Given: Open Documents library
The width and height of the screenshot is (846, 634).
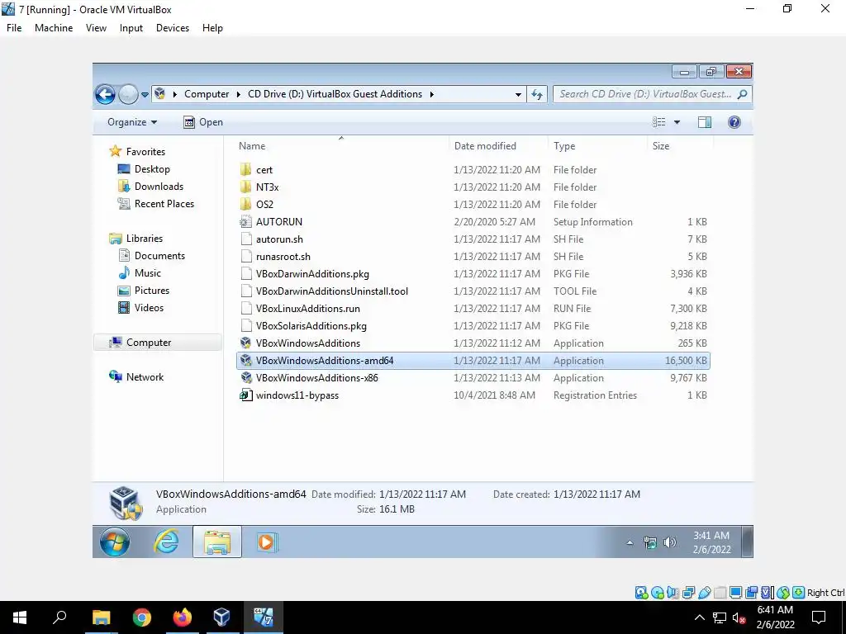Looking at the screenshot, I should coord(152,256).
